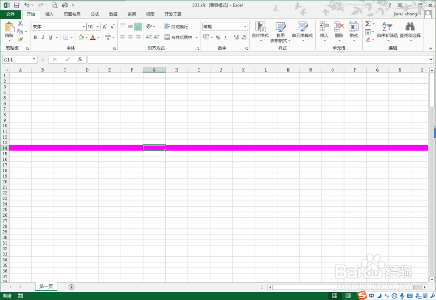Viewport: 436px width, 300px height.
Task: Apply red font color
Action: [x=93, y=37]
